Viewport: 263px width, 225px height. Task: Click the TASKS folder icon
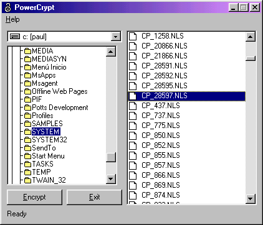pos(27,164)
